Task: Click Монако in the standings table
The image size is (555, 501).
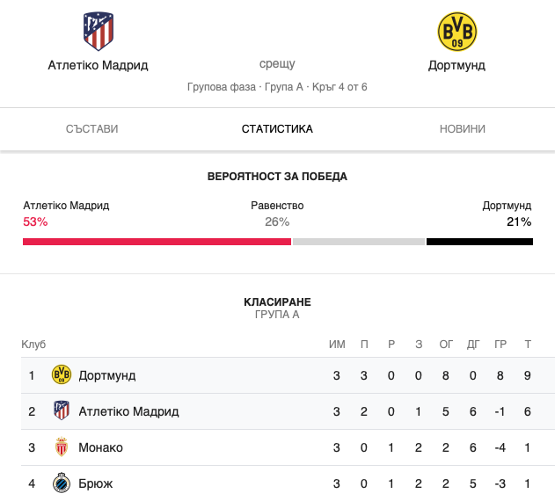Action: 100,447
